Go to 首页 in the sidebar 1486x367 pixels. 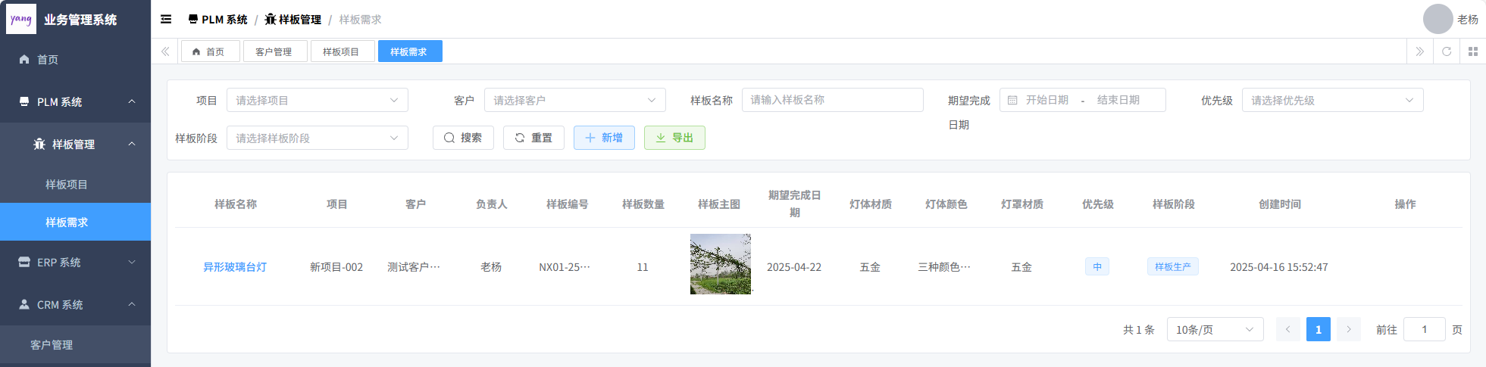48,60
